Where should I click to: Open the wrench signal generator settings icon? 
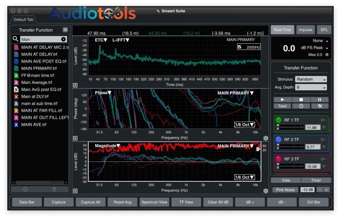320,106
